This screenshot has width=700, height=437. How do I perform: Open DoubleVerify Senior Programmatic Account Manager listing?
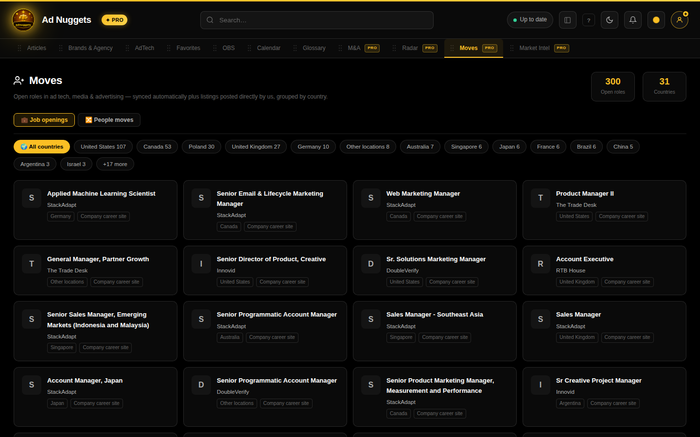[x=265, y=397]
